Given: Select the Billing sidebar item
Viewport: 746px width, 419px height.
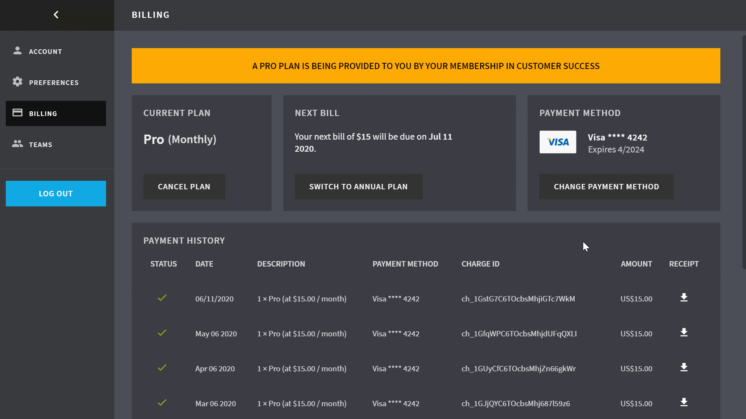Looking at the screenshot, I should click(56, 113).
